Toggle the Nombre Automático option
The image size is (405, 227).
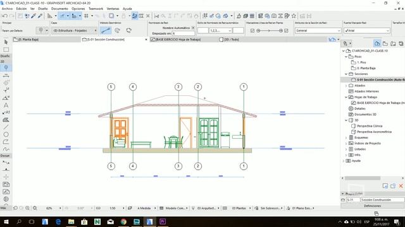click(193, 28)
